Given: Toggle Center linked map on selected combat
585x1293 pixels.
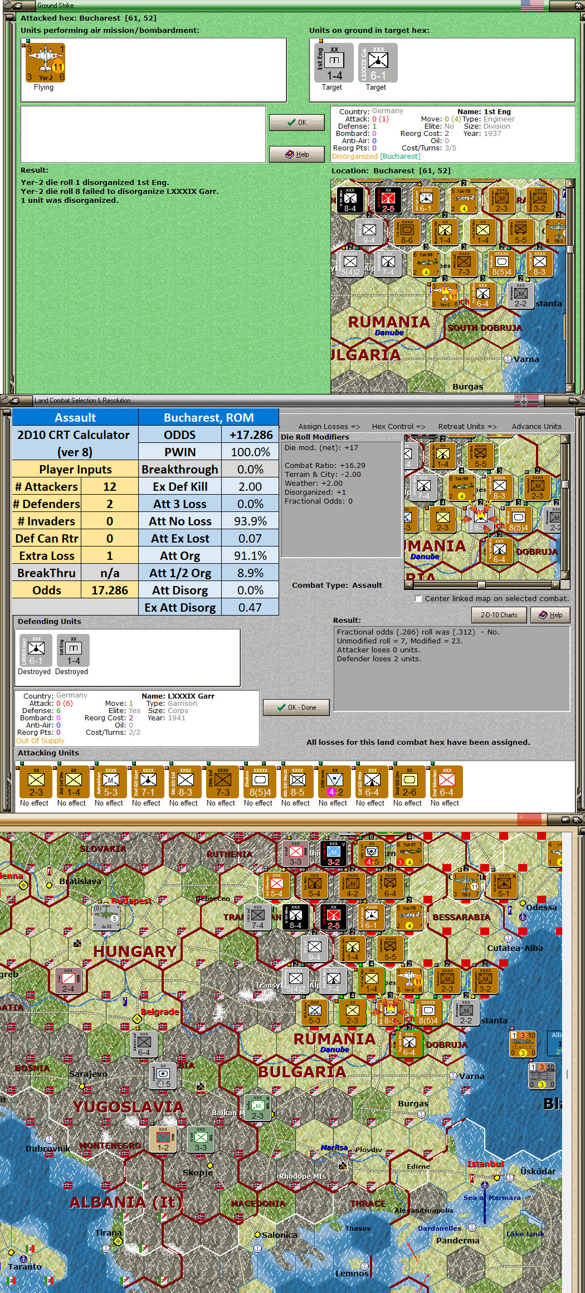Looking at the screenshot, I should (x=418, y=598).
